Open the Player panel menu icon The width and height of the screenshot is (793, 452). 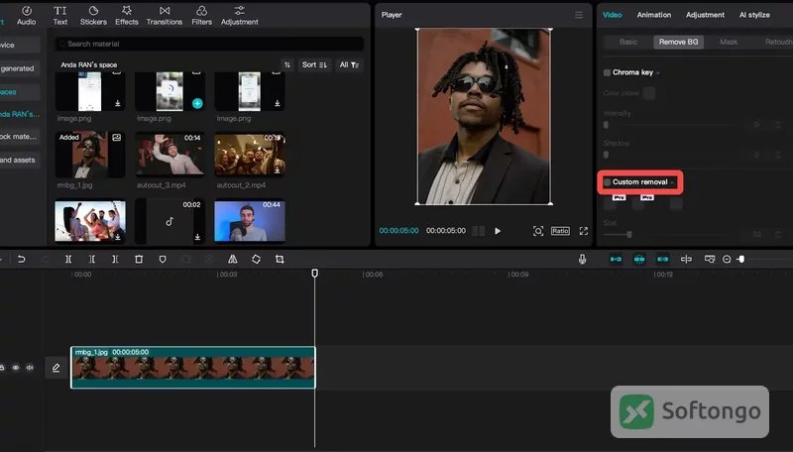coord(579,15)
